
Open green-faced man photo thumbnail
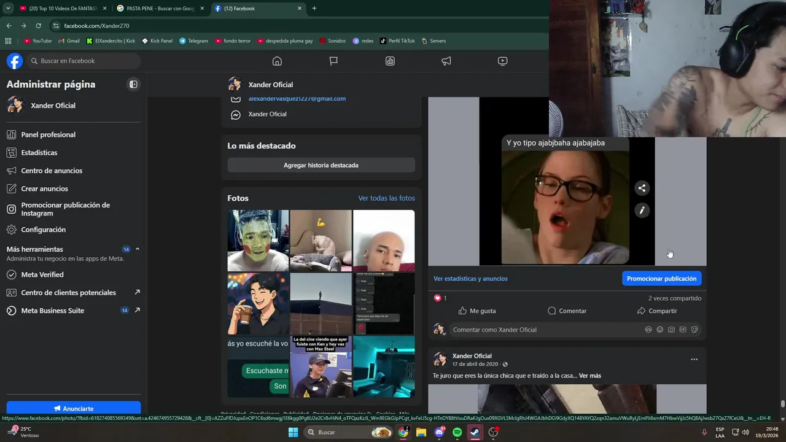pyautogui.click(x=258, y=241)
